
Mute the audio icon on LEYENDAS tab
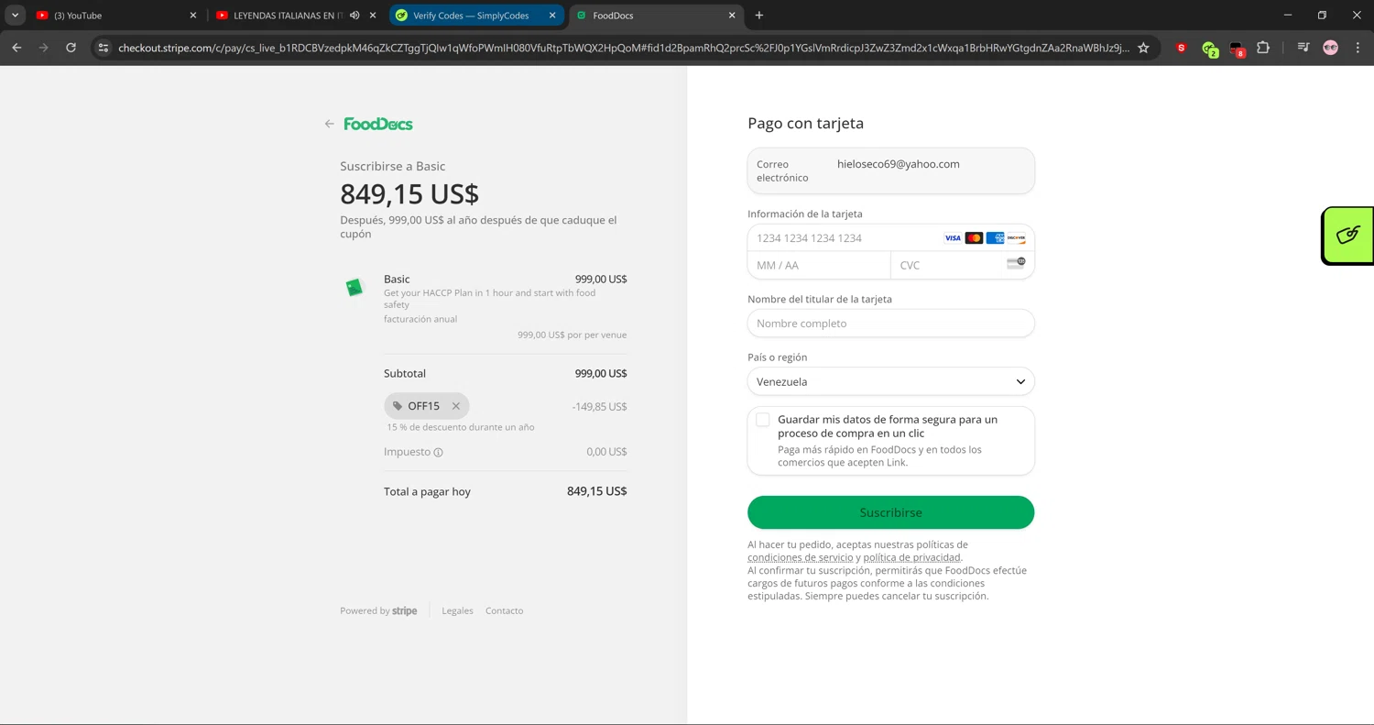click(354, 16)
